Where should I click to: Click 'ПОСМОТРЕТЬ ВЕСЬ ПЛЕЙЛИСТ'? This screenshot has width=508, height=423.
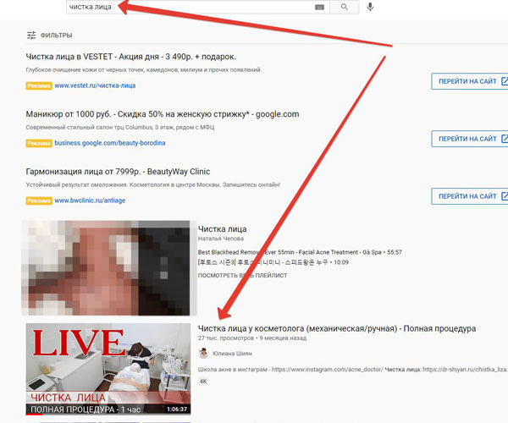pos(242,276)
